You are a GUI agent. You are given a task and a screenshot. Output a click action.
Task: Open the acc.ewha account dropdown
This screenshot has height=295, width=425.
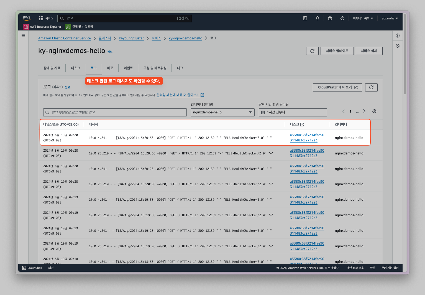[390, 18]
